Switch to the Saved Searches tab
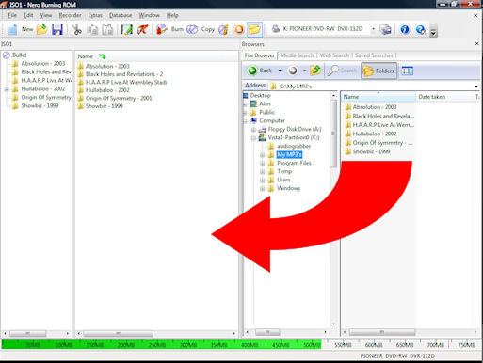 tap(374, 55)
